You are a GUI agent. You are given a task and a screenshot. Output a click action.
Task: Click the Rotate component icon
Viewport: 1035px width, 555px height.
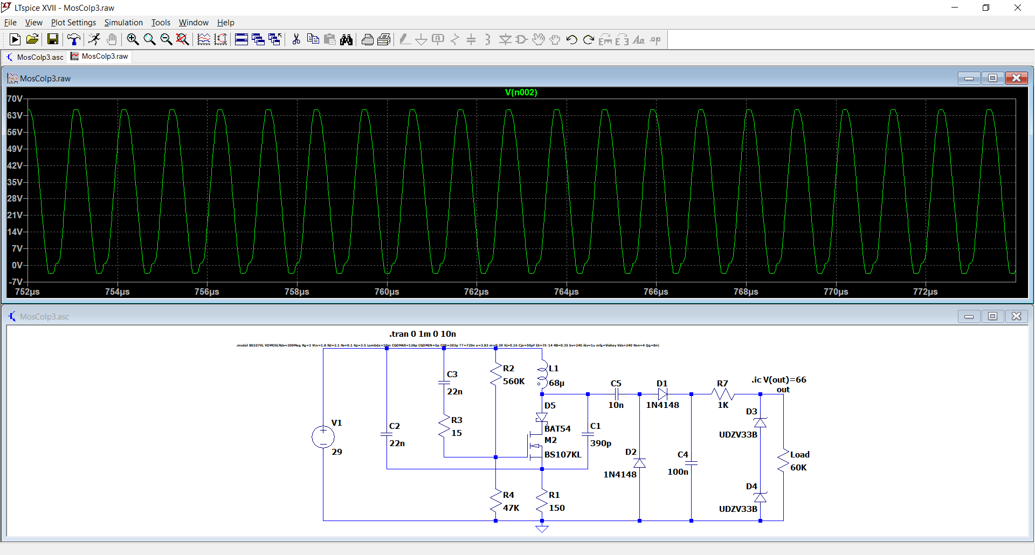tap(605, 39)
